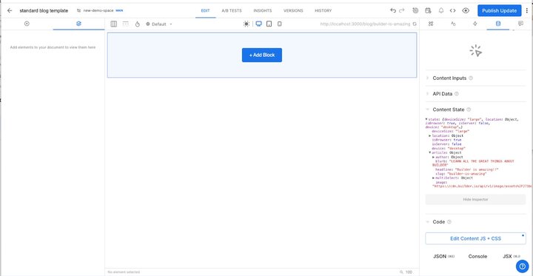The image size is (533, 276).
Task: Switch to the A/B TESTS tab
Action: point(232,11)
